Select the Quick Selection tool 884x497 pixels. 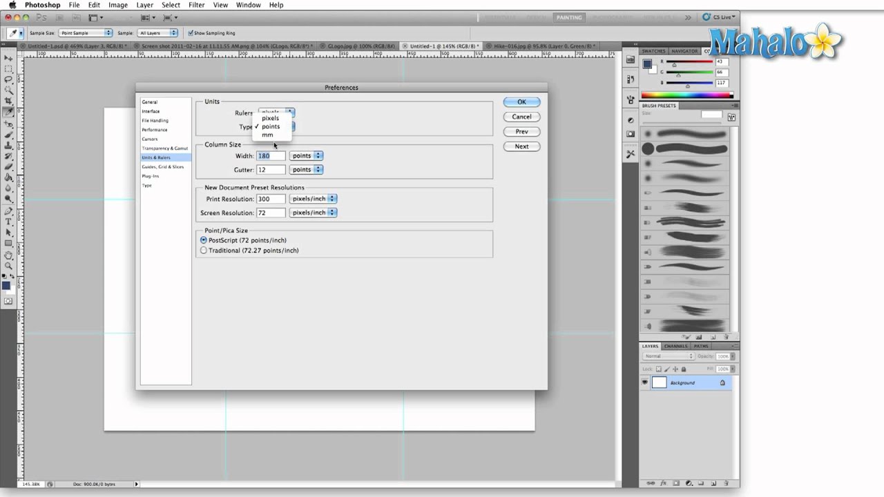pos(9,90)
